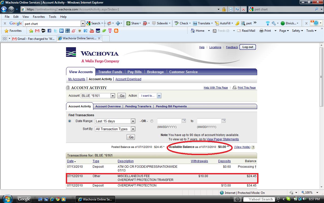324x203 pixels.
Task: Click the browser Back arrow button
Action: [4, 9]
